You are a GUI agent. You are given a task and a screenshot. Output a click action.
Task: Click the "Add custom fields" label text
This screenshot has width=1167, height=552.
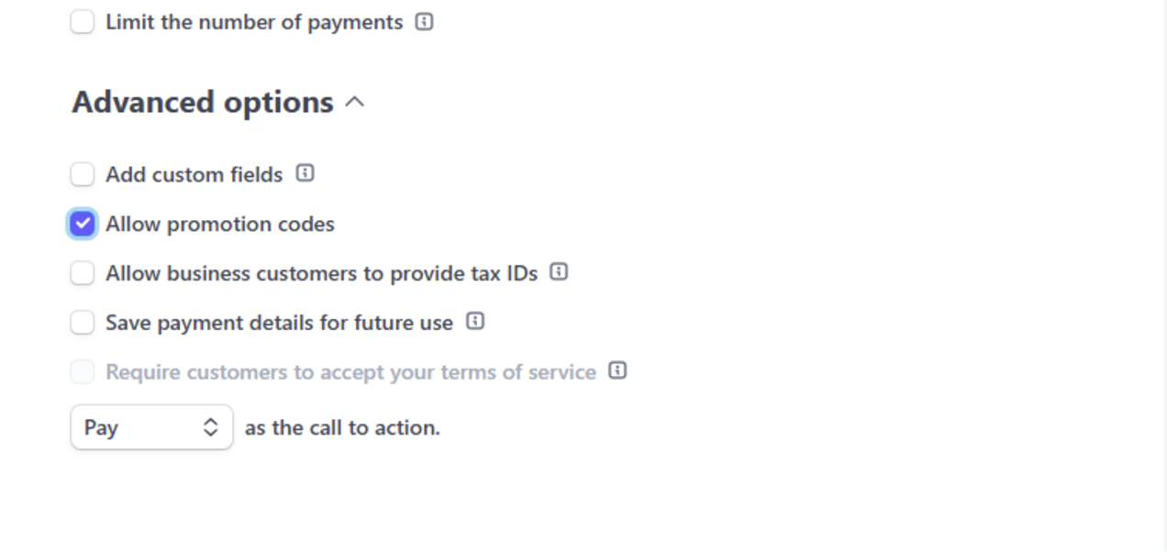[x=194, y=174]
